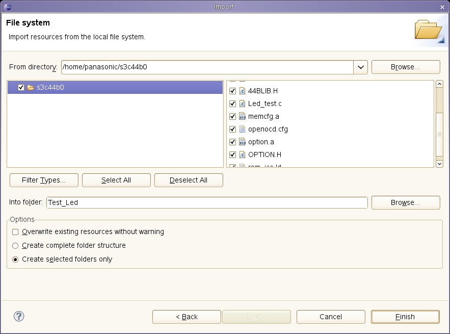
Task: Select the openocd.cfg file name
Action: pos(268,129)
